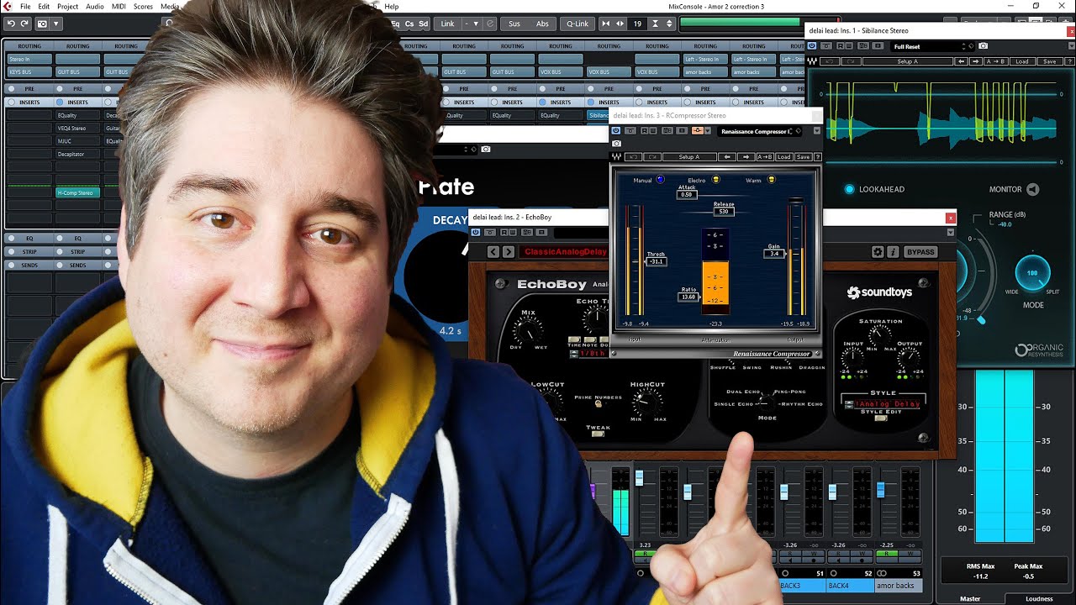Open the RCompressor help question mark

817,157
